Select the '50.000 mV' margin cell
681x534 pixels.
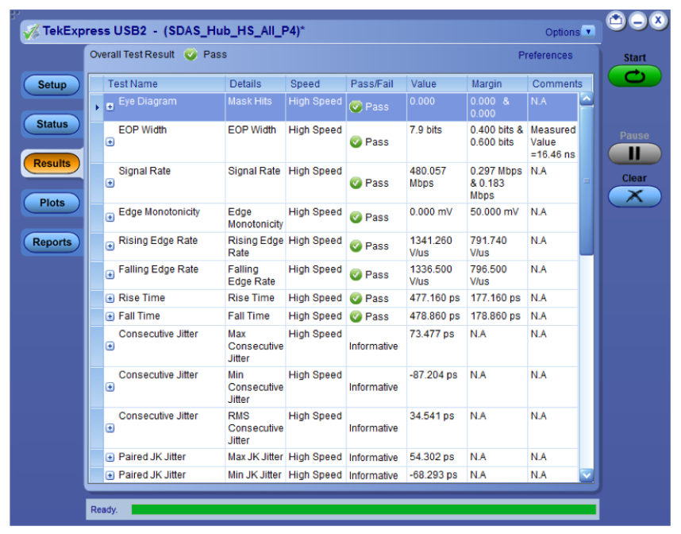[497, 218]
